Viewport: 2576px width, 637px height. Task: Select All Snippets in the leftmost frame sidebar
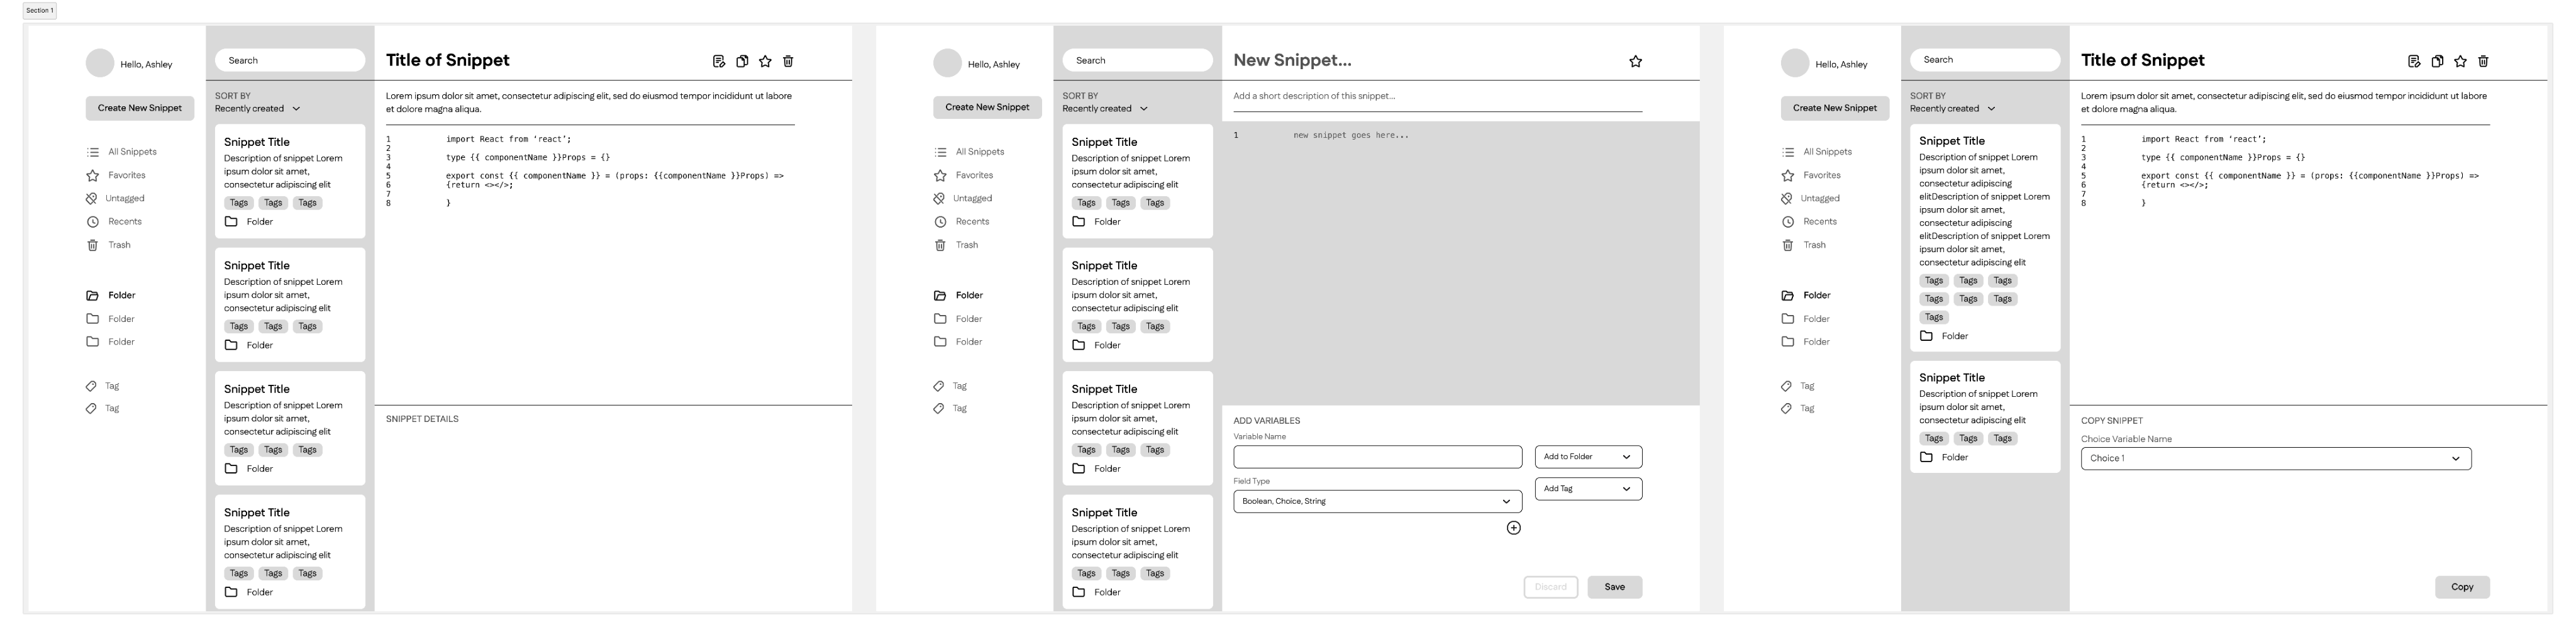(x=131, y=152)
